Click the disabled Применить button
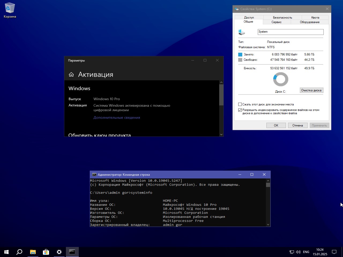 point(319,125)
